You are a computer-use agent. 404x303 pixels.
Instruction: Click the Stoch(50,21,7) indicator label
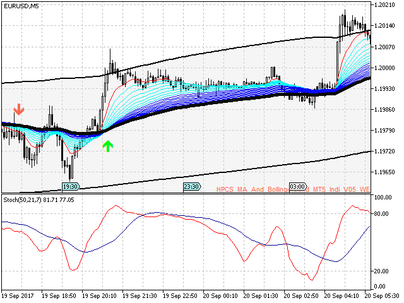(39, 200)
